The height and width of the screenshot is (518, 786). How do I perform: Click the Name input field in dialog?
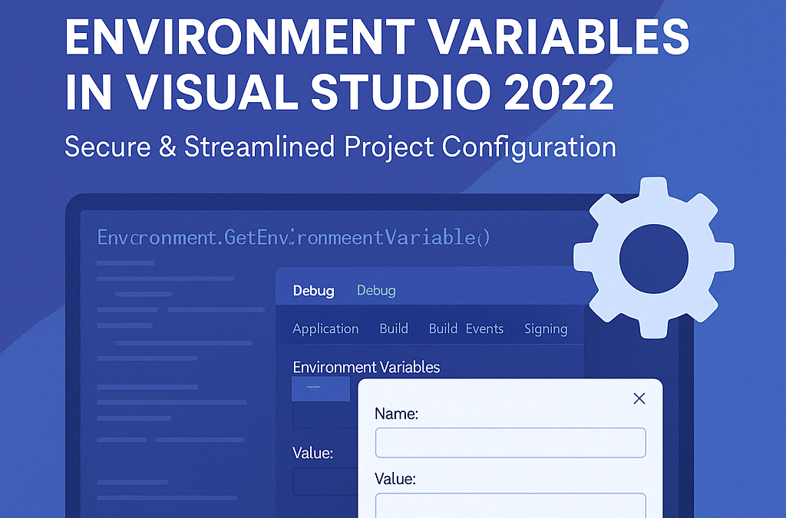click(x=510, y=442)
